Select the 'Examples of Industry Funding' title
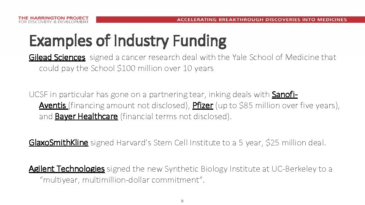The height and width of the screenshot is (205, 365). [127, 40]
